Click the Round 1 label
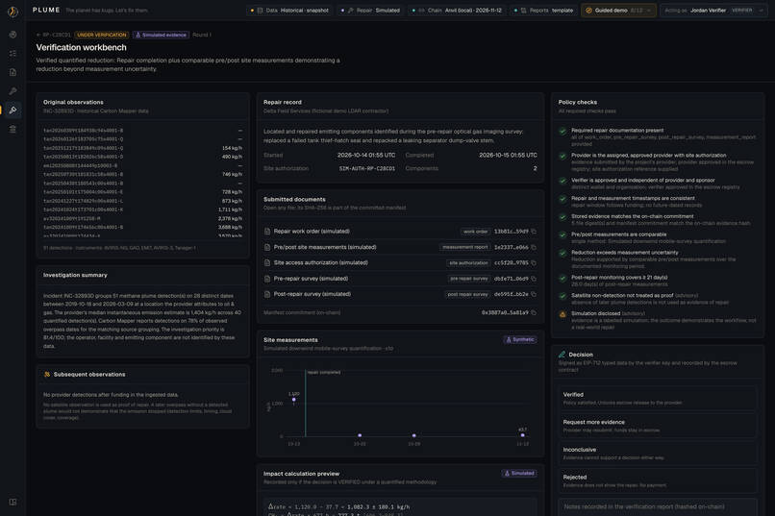Image resolution: width=775 pixels, height=516 pixels. coord(202,35)
